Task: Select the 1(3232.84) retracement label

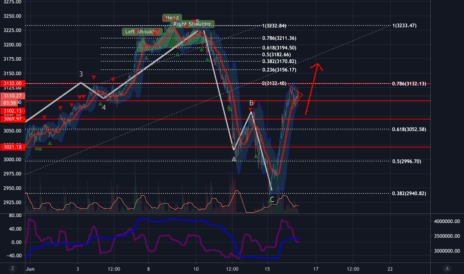Action: (x=274, y=26)
